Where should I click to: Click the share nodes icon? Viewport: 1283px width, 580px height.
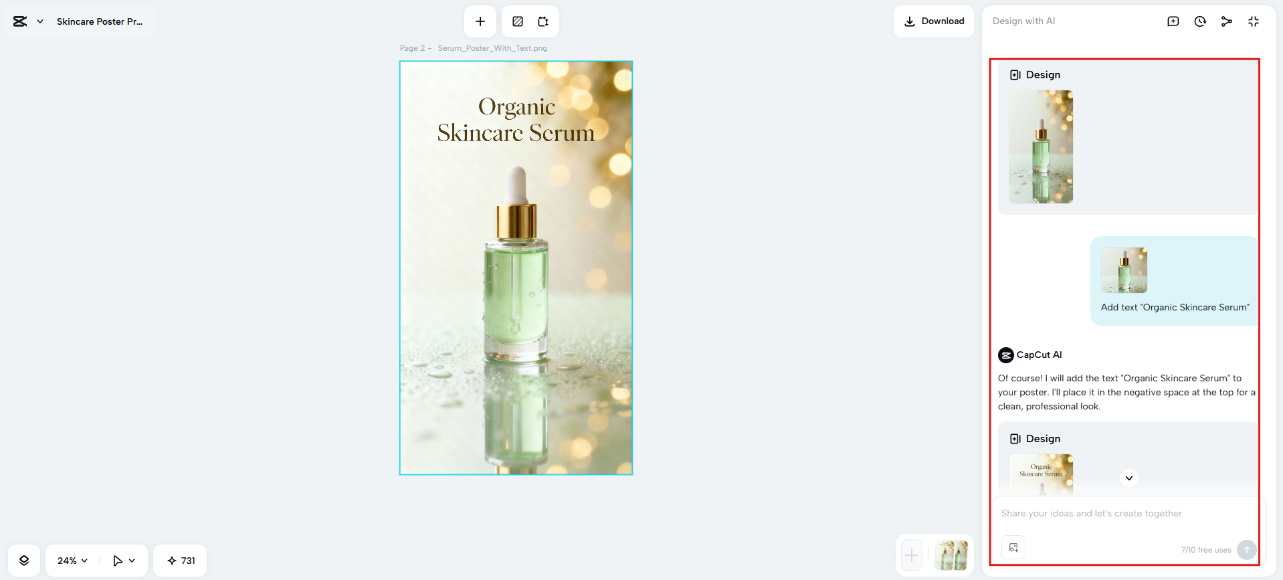[x=1226, y=21]
